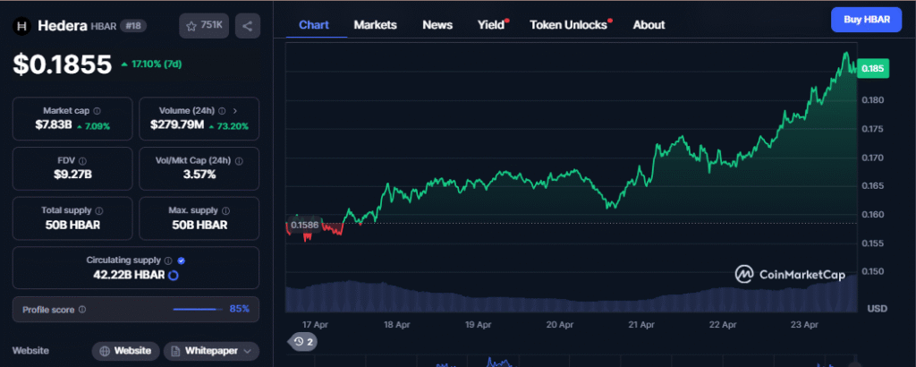This screenshot has width=916, height=367.
Task: Click the events marker labeled 2
Action: 303,342
